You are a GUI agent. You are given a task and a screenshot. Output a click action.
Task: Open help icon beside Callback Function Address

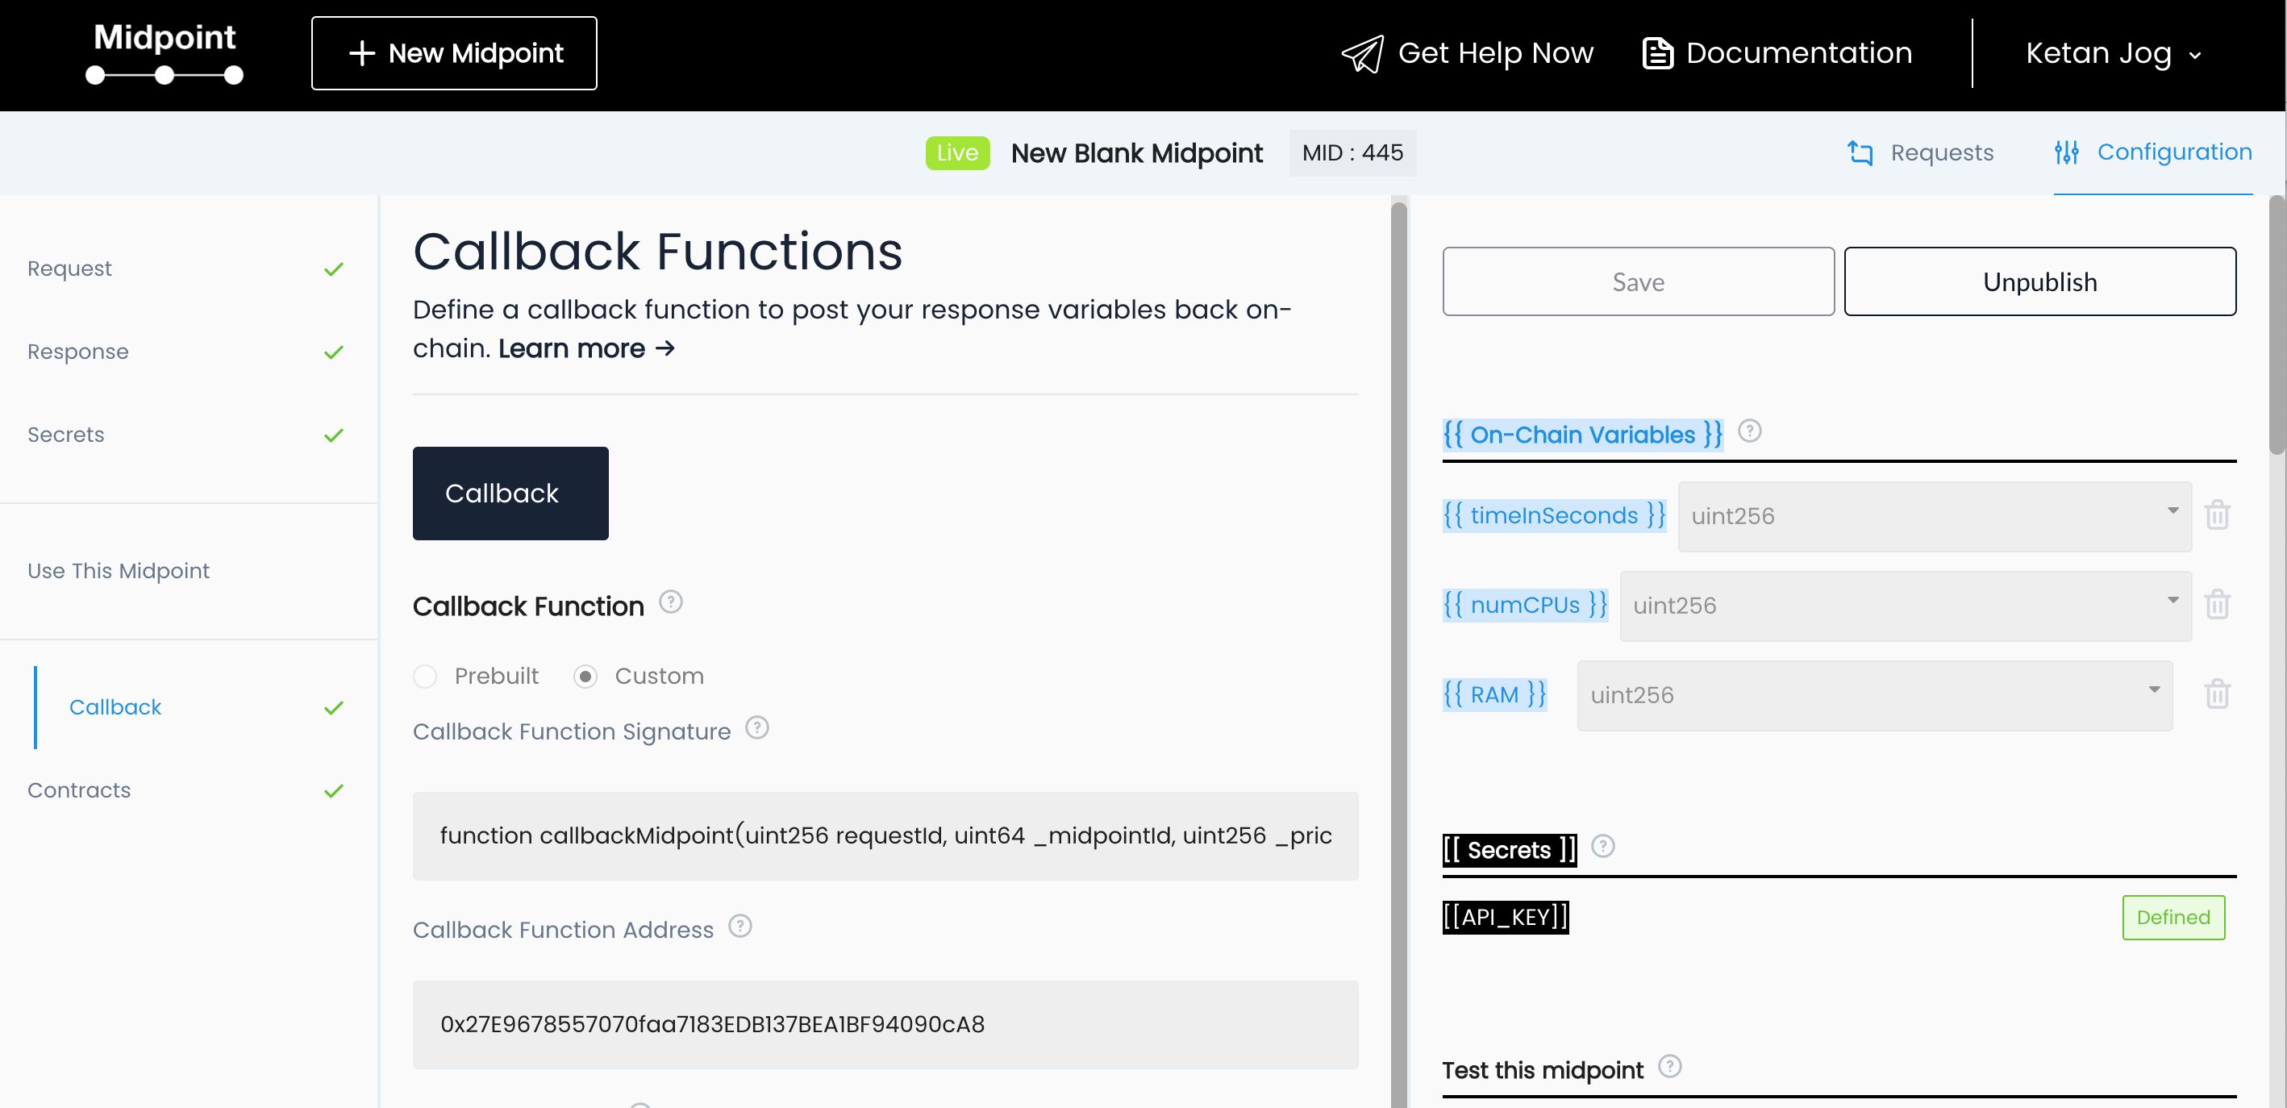pyautogui.click(x=739, y=926)
